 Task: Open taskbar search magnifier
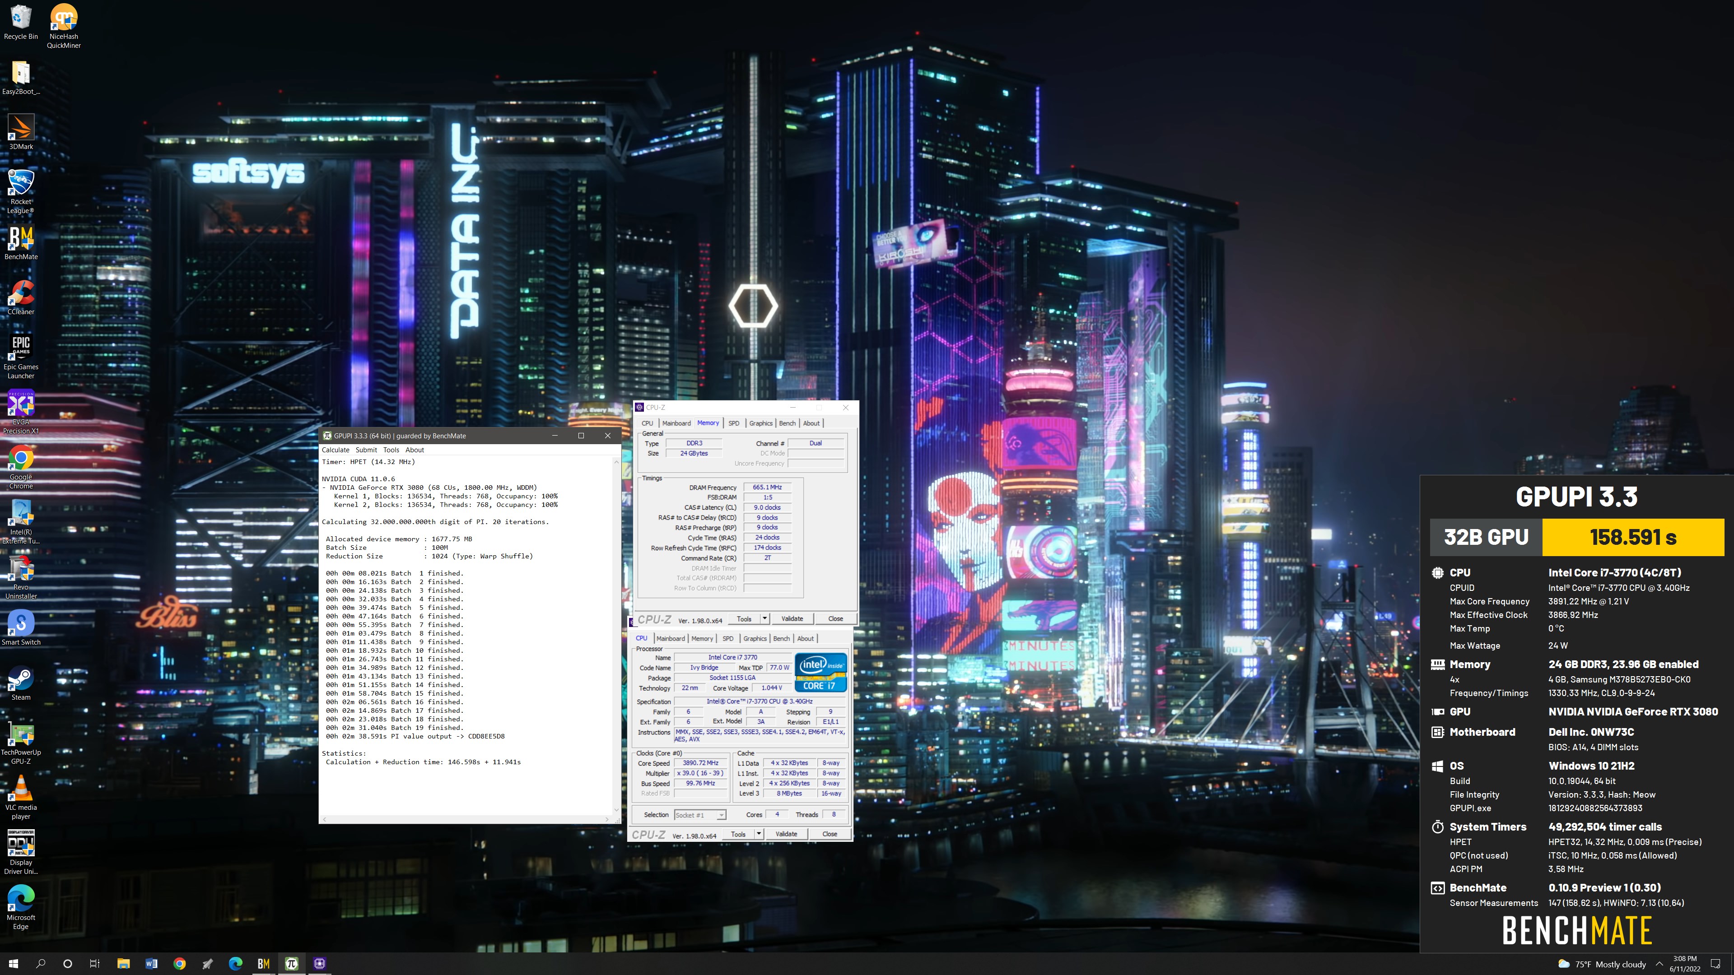(x=40, y=964)
